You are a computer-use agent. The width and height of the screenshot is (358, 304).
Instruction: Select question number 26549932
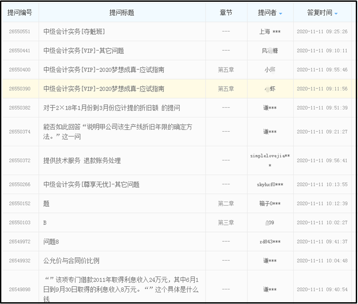[20, 260]
